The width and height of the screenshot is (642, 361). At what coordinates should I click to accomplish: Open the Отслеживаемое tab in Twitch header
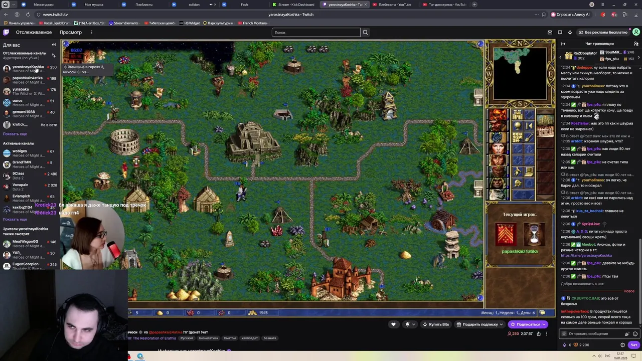coord(34,32)
